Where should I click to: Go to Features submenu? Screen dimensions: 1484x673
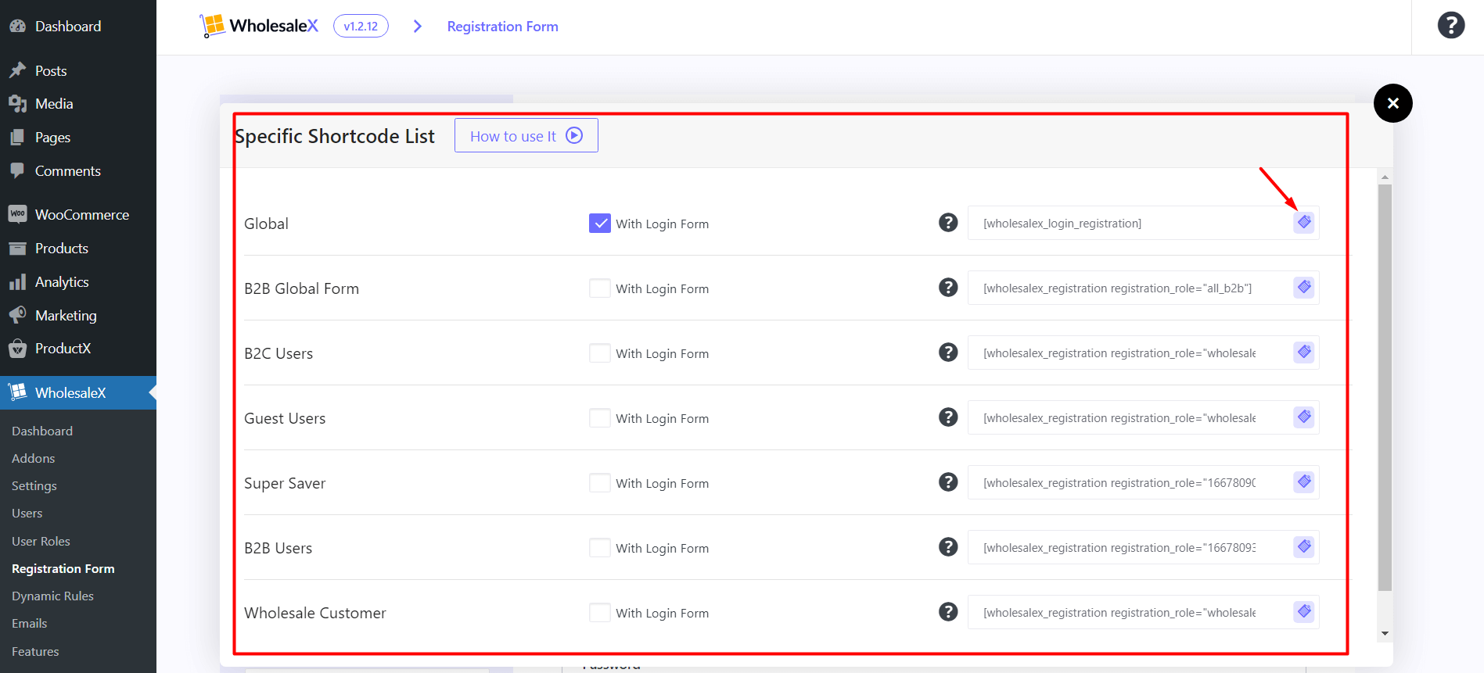point(35,651)
